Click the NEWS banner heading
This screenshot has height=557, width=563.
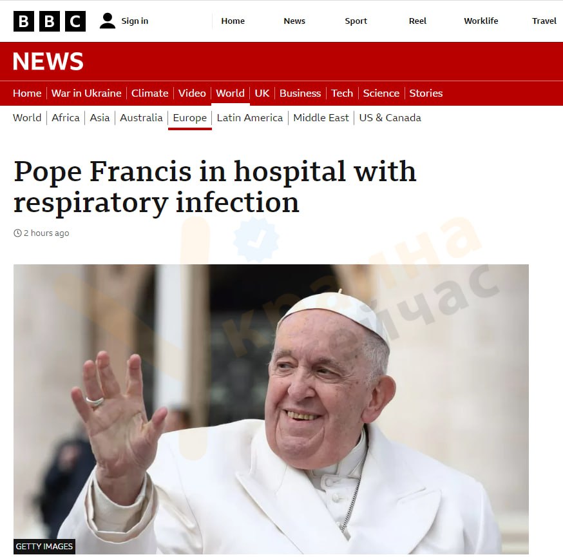[x=48, y=61]
